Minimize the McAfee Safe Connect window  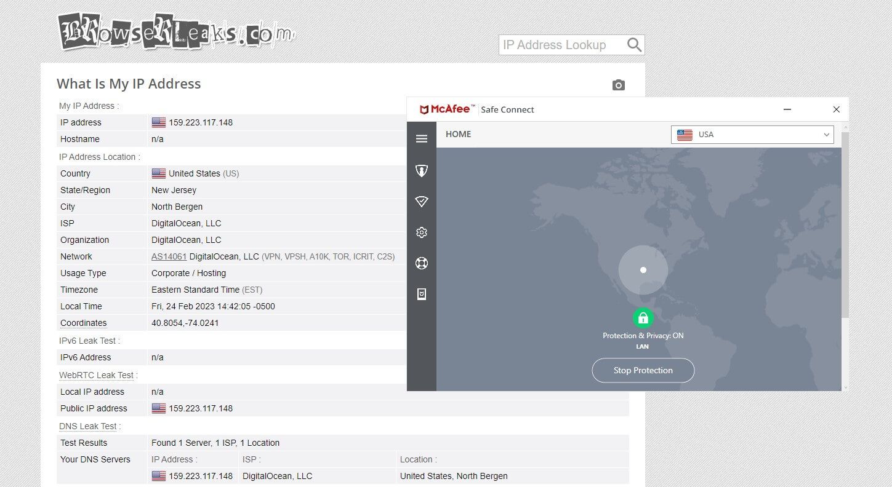(787, 109)
